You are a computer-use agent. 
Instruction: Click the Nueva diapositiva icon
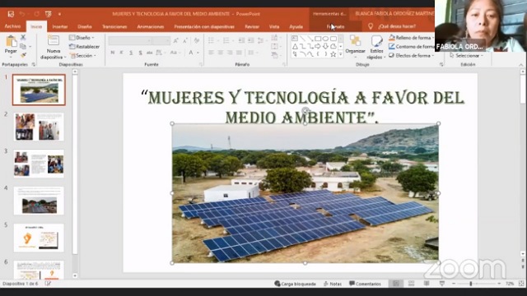53,41
